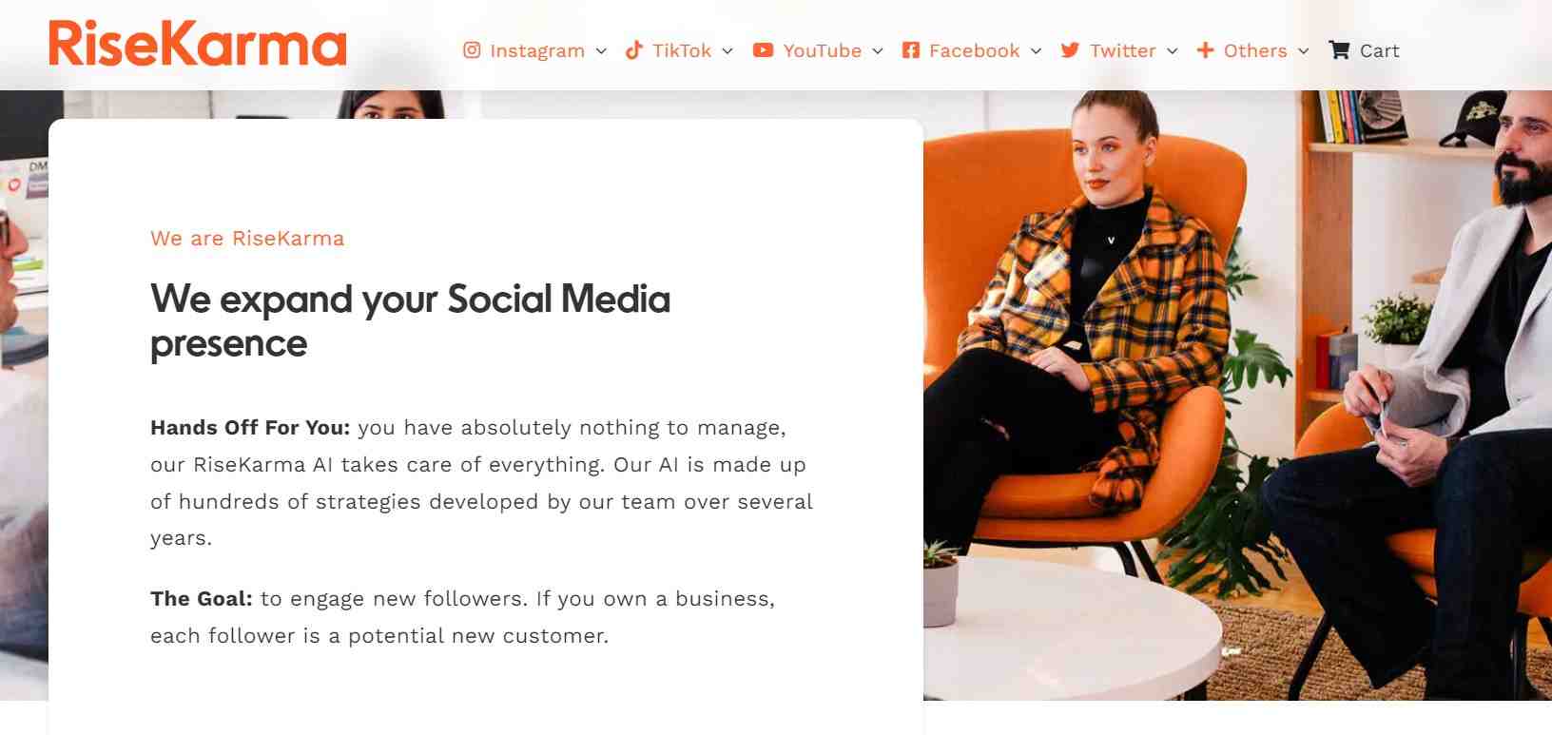Click the We are RiseKarma heading
Image resolution: width=1552 pixels, height=735 pixels.
pos(246,238)
